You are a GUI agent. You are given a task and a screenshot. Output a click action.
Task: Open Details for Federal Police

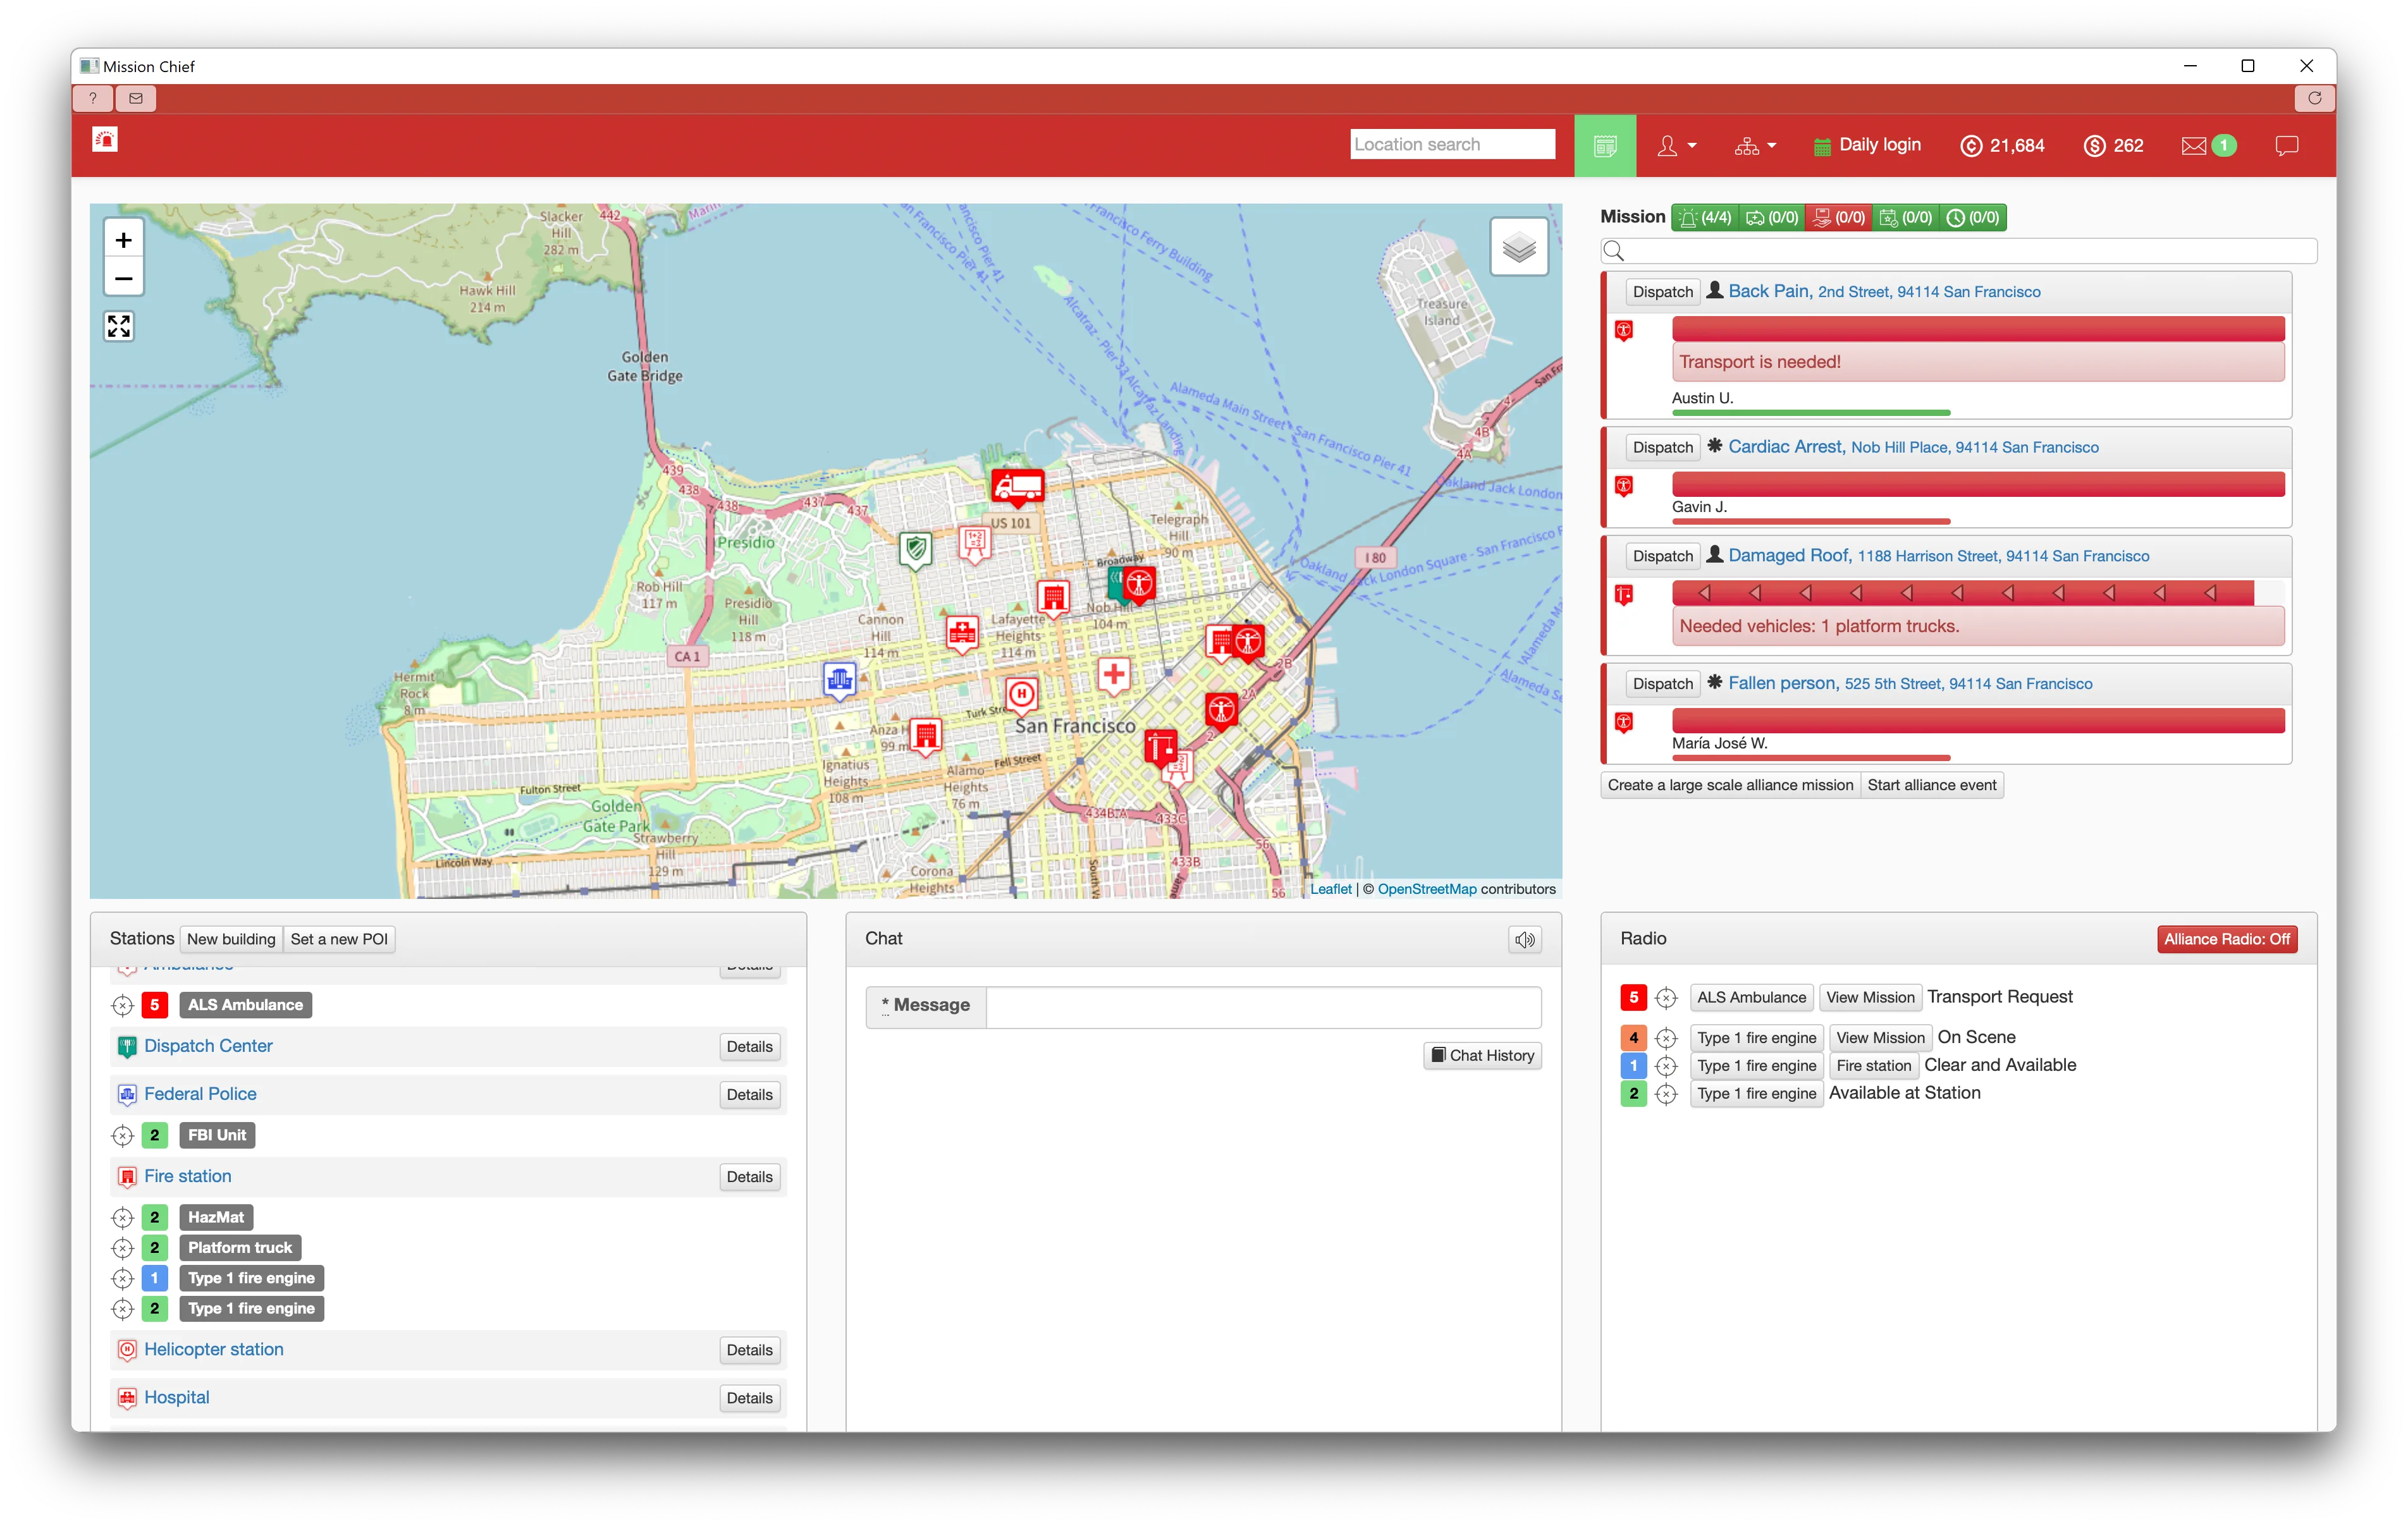tap(749, 1095)
